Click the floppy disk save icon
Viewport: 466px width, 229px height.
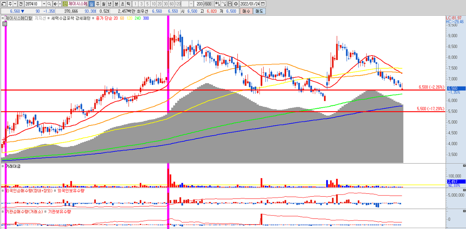click(x=230, y=4)
